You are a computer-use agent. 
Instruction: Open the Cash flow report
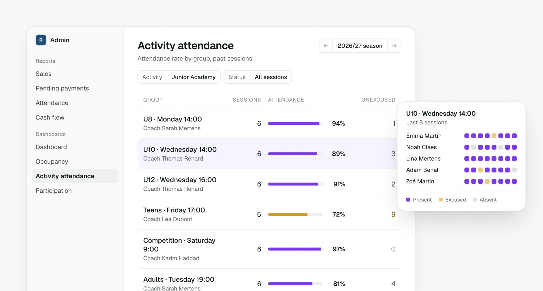point(50,117)
